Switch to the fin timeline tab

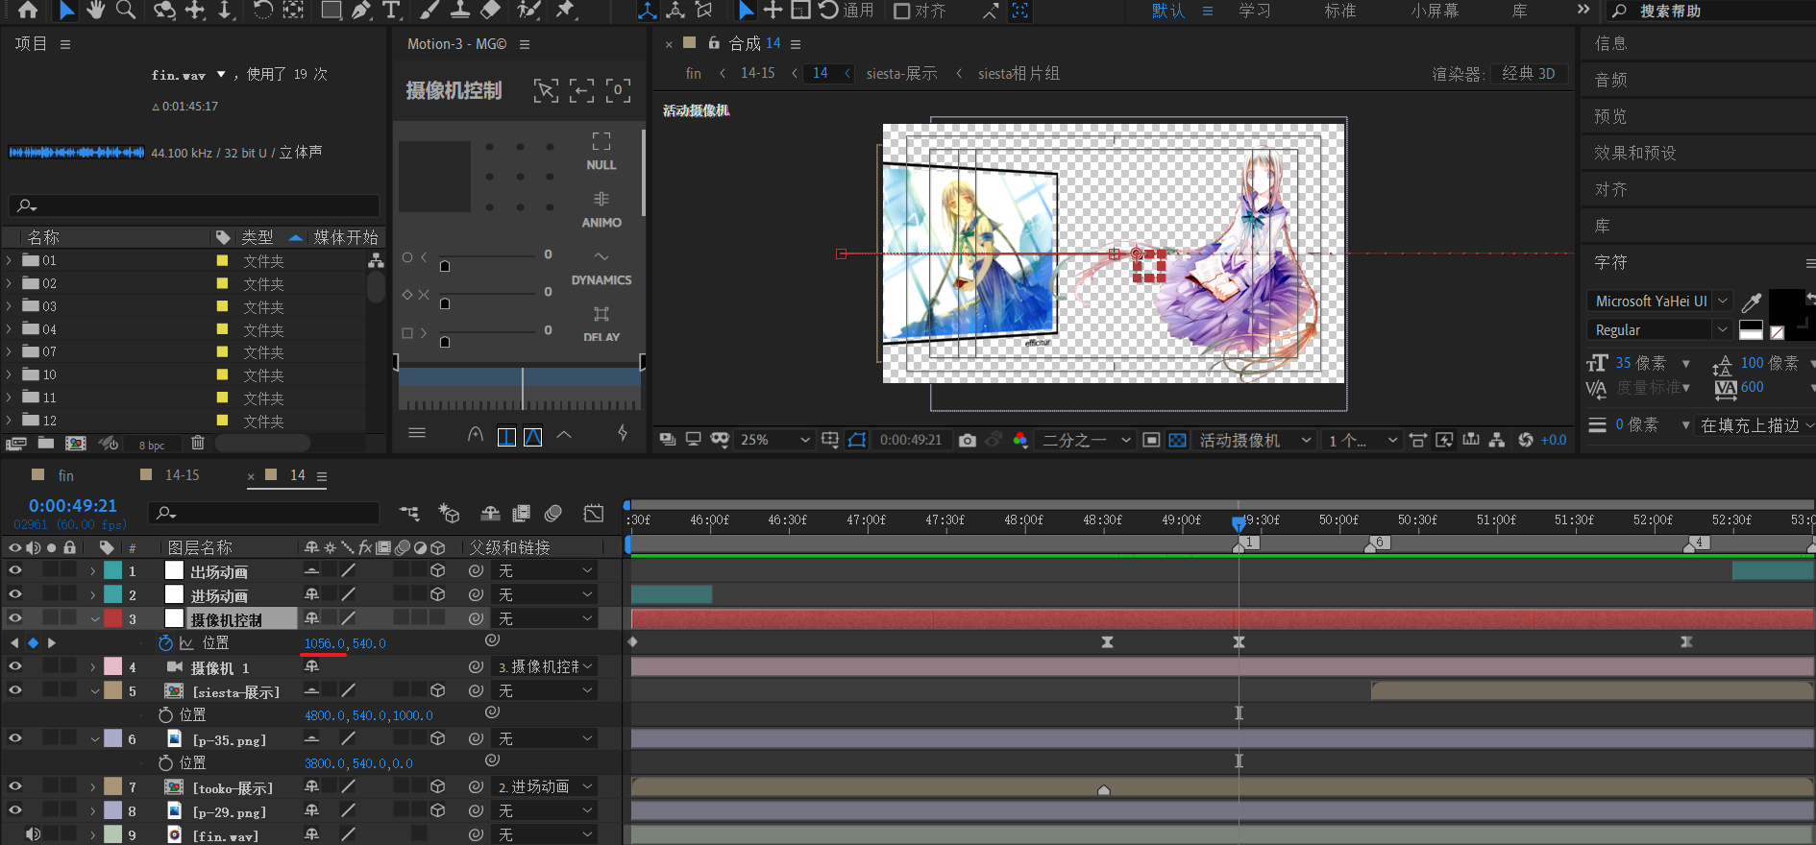coord(65,475)
